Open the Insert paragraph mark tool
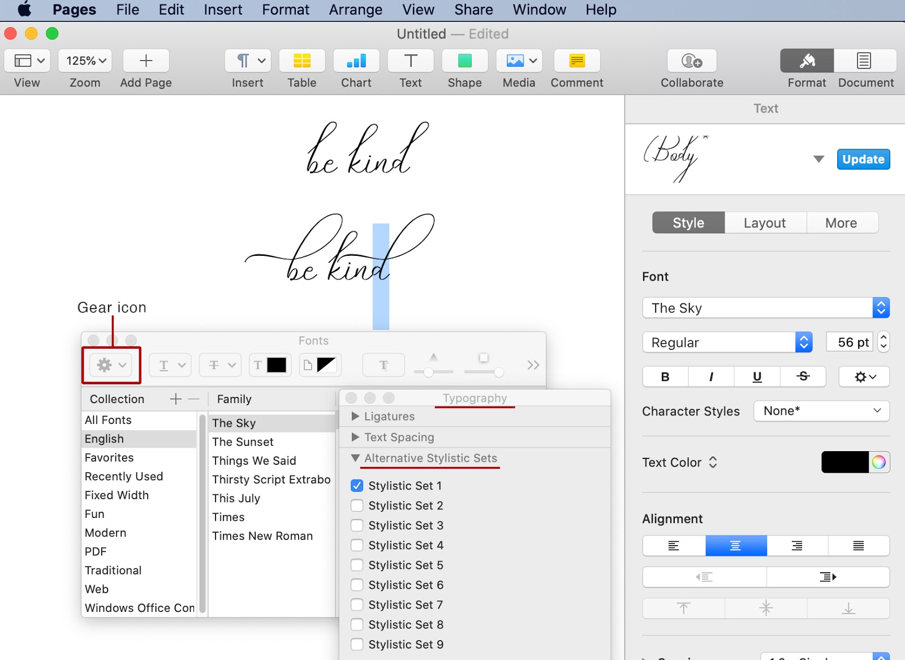This screenshot has height=660, width=905. coord(248,61)
